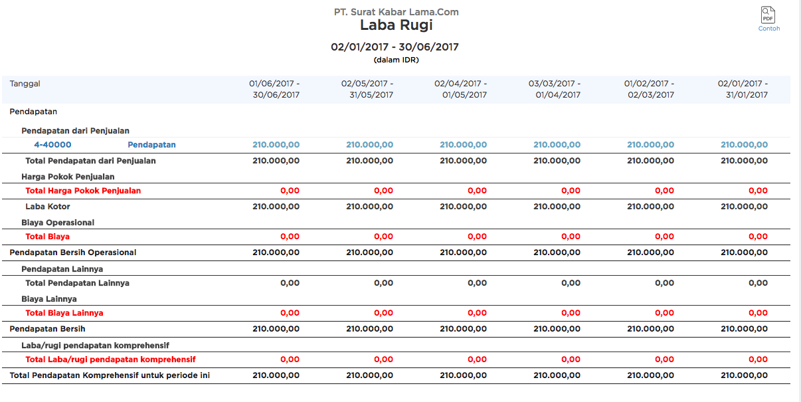
Task: Open Pendapatan amount for 03/03/2017 - 01/04/2017 column
Action: [557, 145]
